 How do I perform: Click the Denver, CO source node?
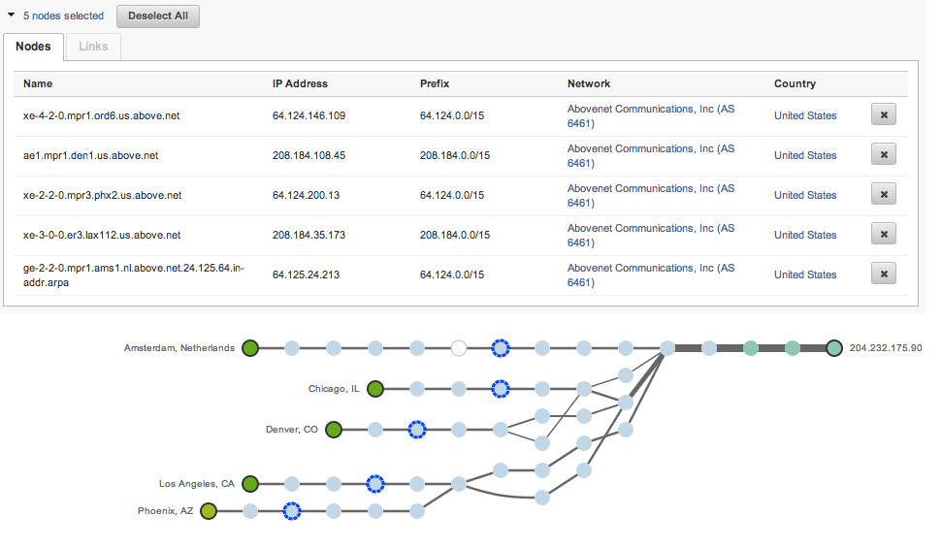334,430
